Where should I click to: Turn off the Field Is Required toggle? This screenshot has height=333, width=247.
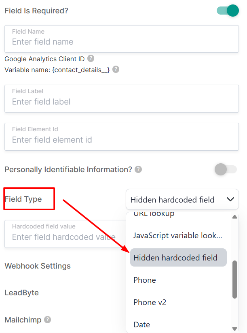point(228,11)
